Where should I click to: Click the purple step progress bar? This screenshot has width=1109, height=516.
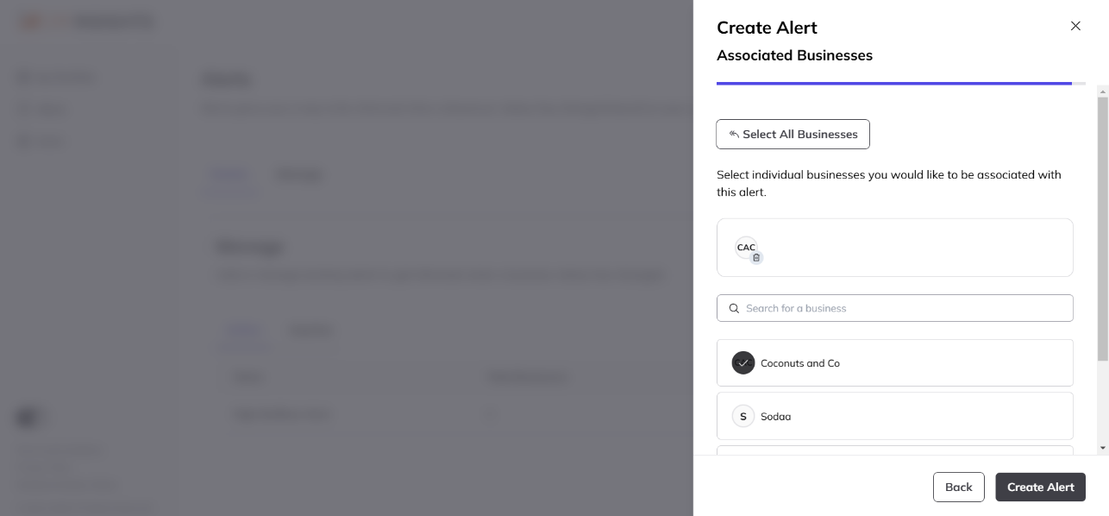click(894, 84)
